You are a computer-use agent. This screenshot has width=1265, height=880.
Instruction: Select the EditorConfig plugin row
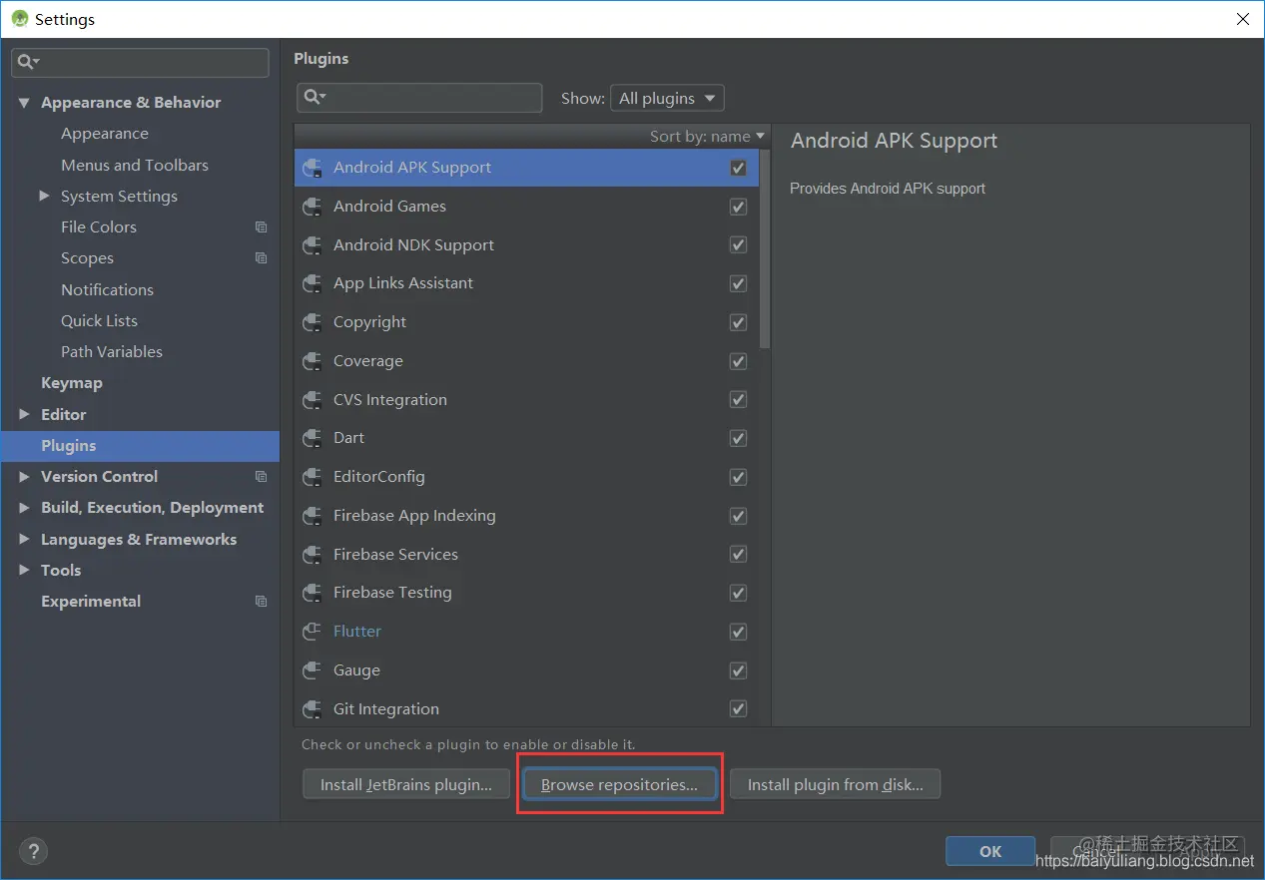526,477
